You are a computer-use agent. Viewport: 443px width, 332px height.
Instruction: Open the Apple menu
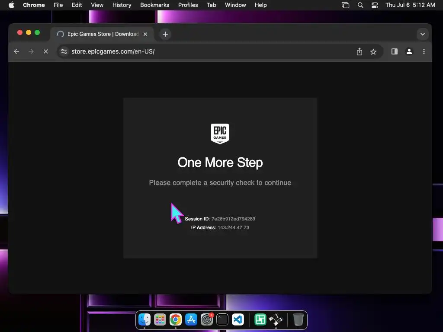[11, 5]
